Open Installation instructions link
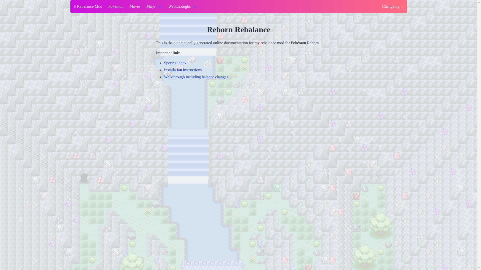The height and width of the screenshot is (270, 481). [x=183, y=70]
